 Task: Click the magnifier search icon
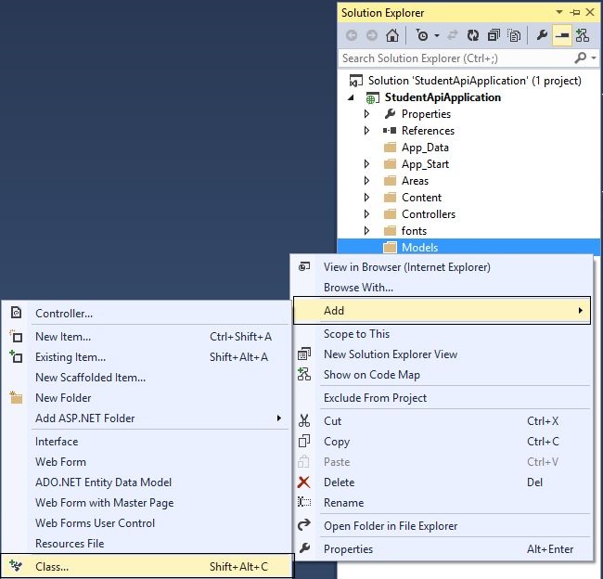click(580, 58)
